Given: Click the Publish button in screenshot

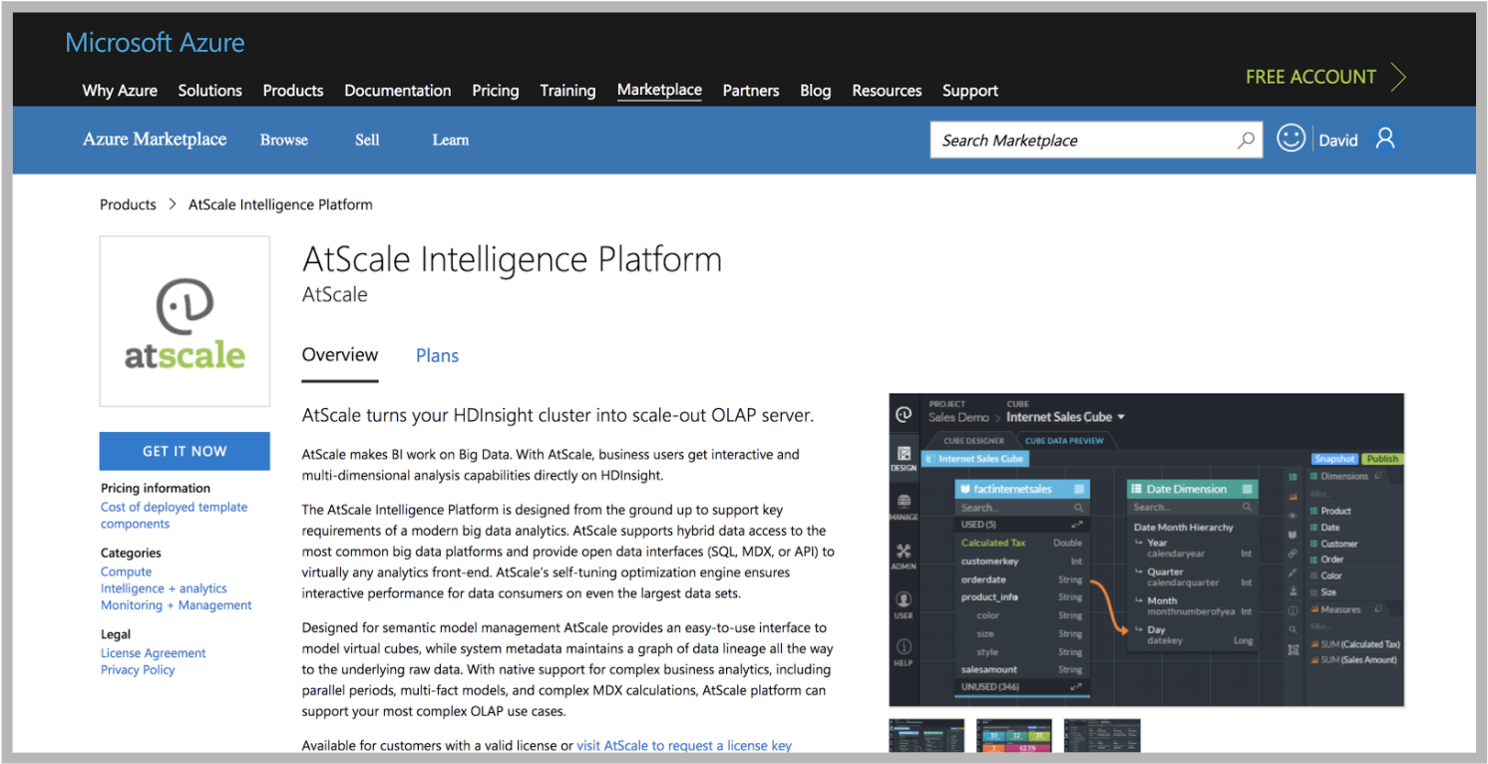Looking at the screenshot, I should [x=1382, y=459].
